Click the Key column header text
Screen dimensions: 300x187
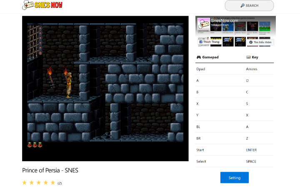(255, 57)
